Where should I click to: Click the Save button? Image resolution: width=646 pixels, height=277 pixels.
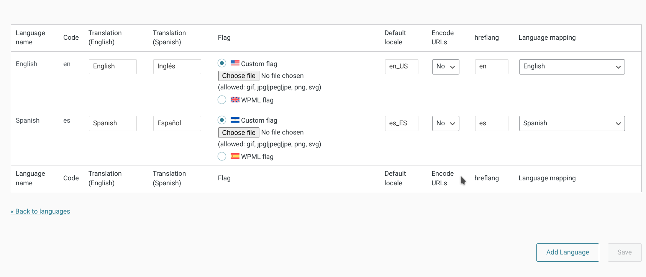(x=624, y=252)
